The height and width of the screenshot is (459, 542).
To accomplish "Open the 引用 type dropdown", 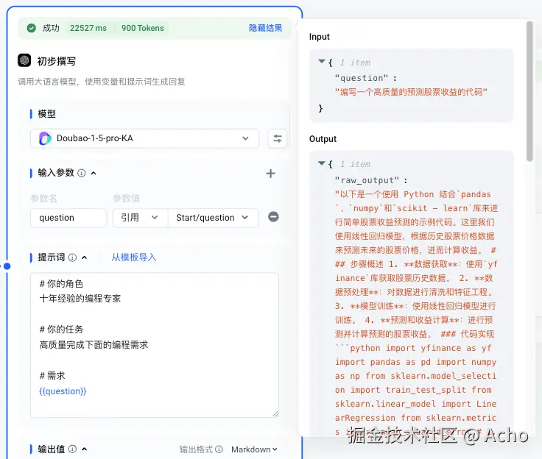I will click(x=140, y=218).
